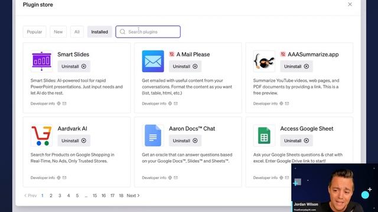This screenshot has height=212, width=378.
Task: Open Smart Slides developer website globe icon
Action: pos(58,104)
